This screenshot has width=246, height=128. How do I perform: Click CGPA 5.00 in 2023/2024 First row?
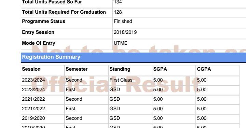point(202,90)
